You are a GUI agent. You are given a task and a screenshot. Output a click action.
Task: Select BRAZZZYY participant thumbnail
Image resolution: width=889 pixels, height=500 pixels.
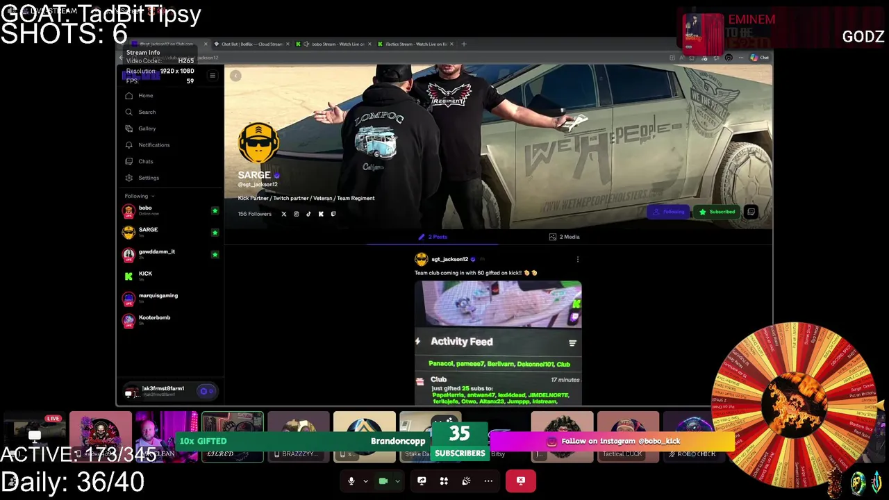(x=299, y=437)
